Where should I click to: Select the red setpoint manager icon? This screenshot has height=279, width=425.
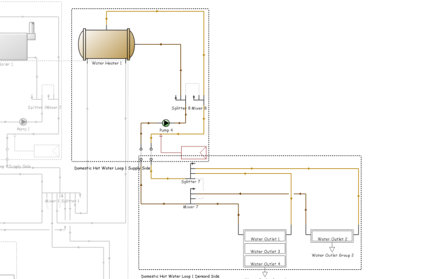tap(194, 153)
